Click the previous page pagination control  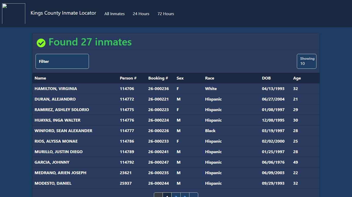[158, 195]
